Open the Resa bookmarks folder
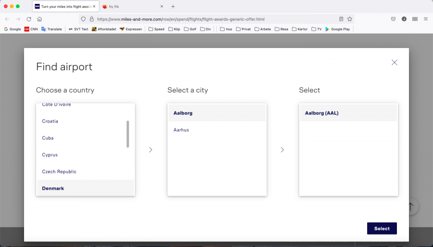The height and width of the screenshot is (247, 433). (x=281, y=29)
